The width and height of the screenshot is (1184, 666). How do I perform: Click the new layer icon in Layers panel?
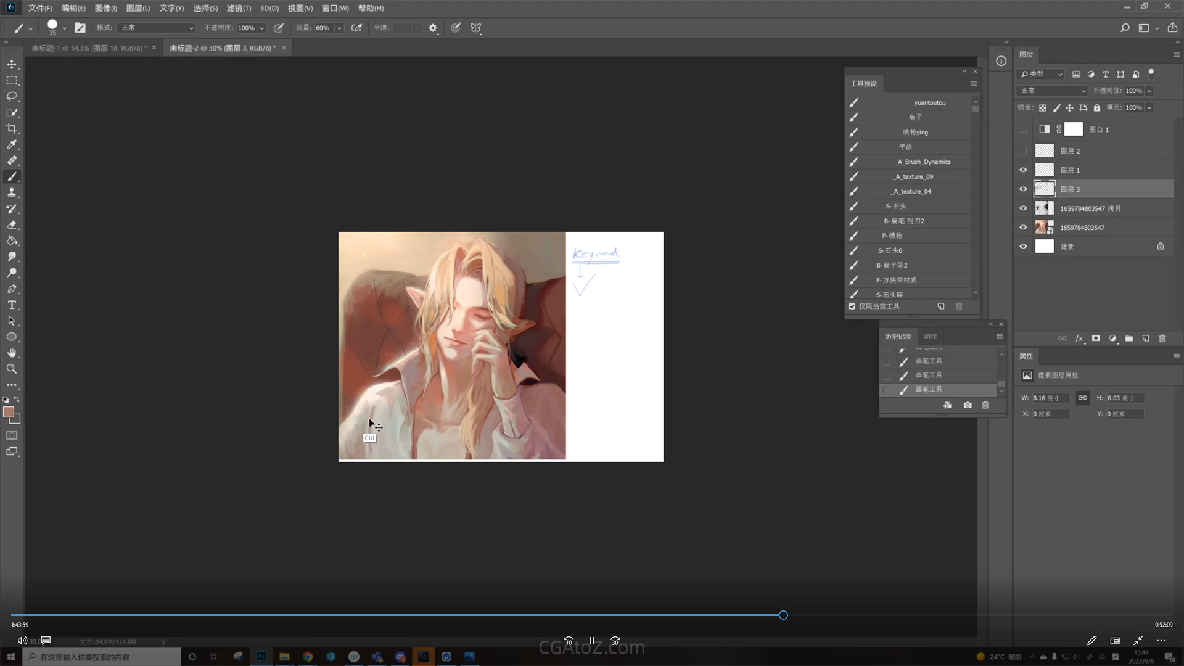coord(1146,339)
